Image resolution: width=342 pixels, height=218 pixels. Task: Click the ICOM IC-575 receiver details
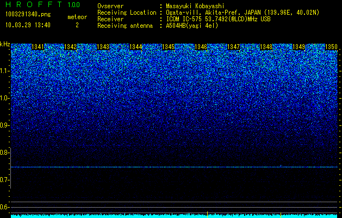click(219, 19)
